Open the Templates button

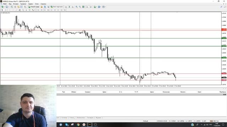pos(103,7)
